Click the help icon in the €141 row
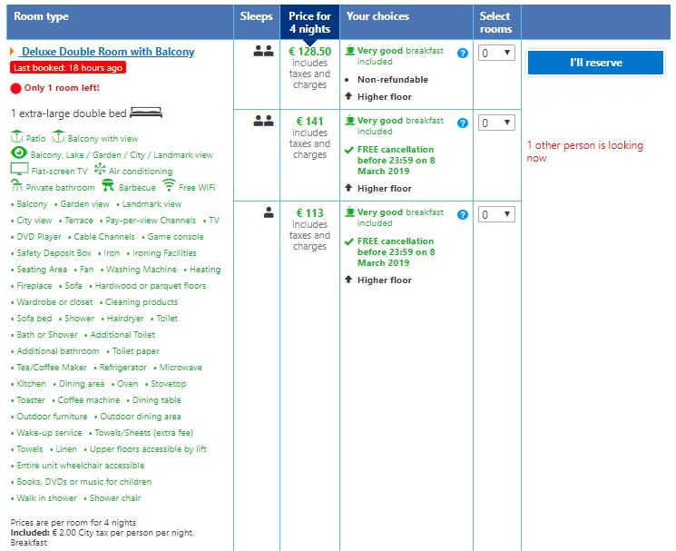Image resolution: width=676 pixels, height=551 pixels. pos(463,123)
